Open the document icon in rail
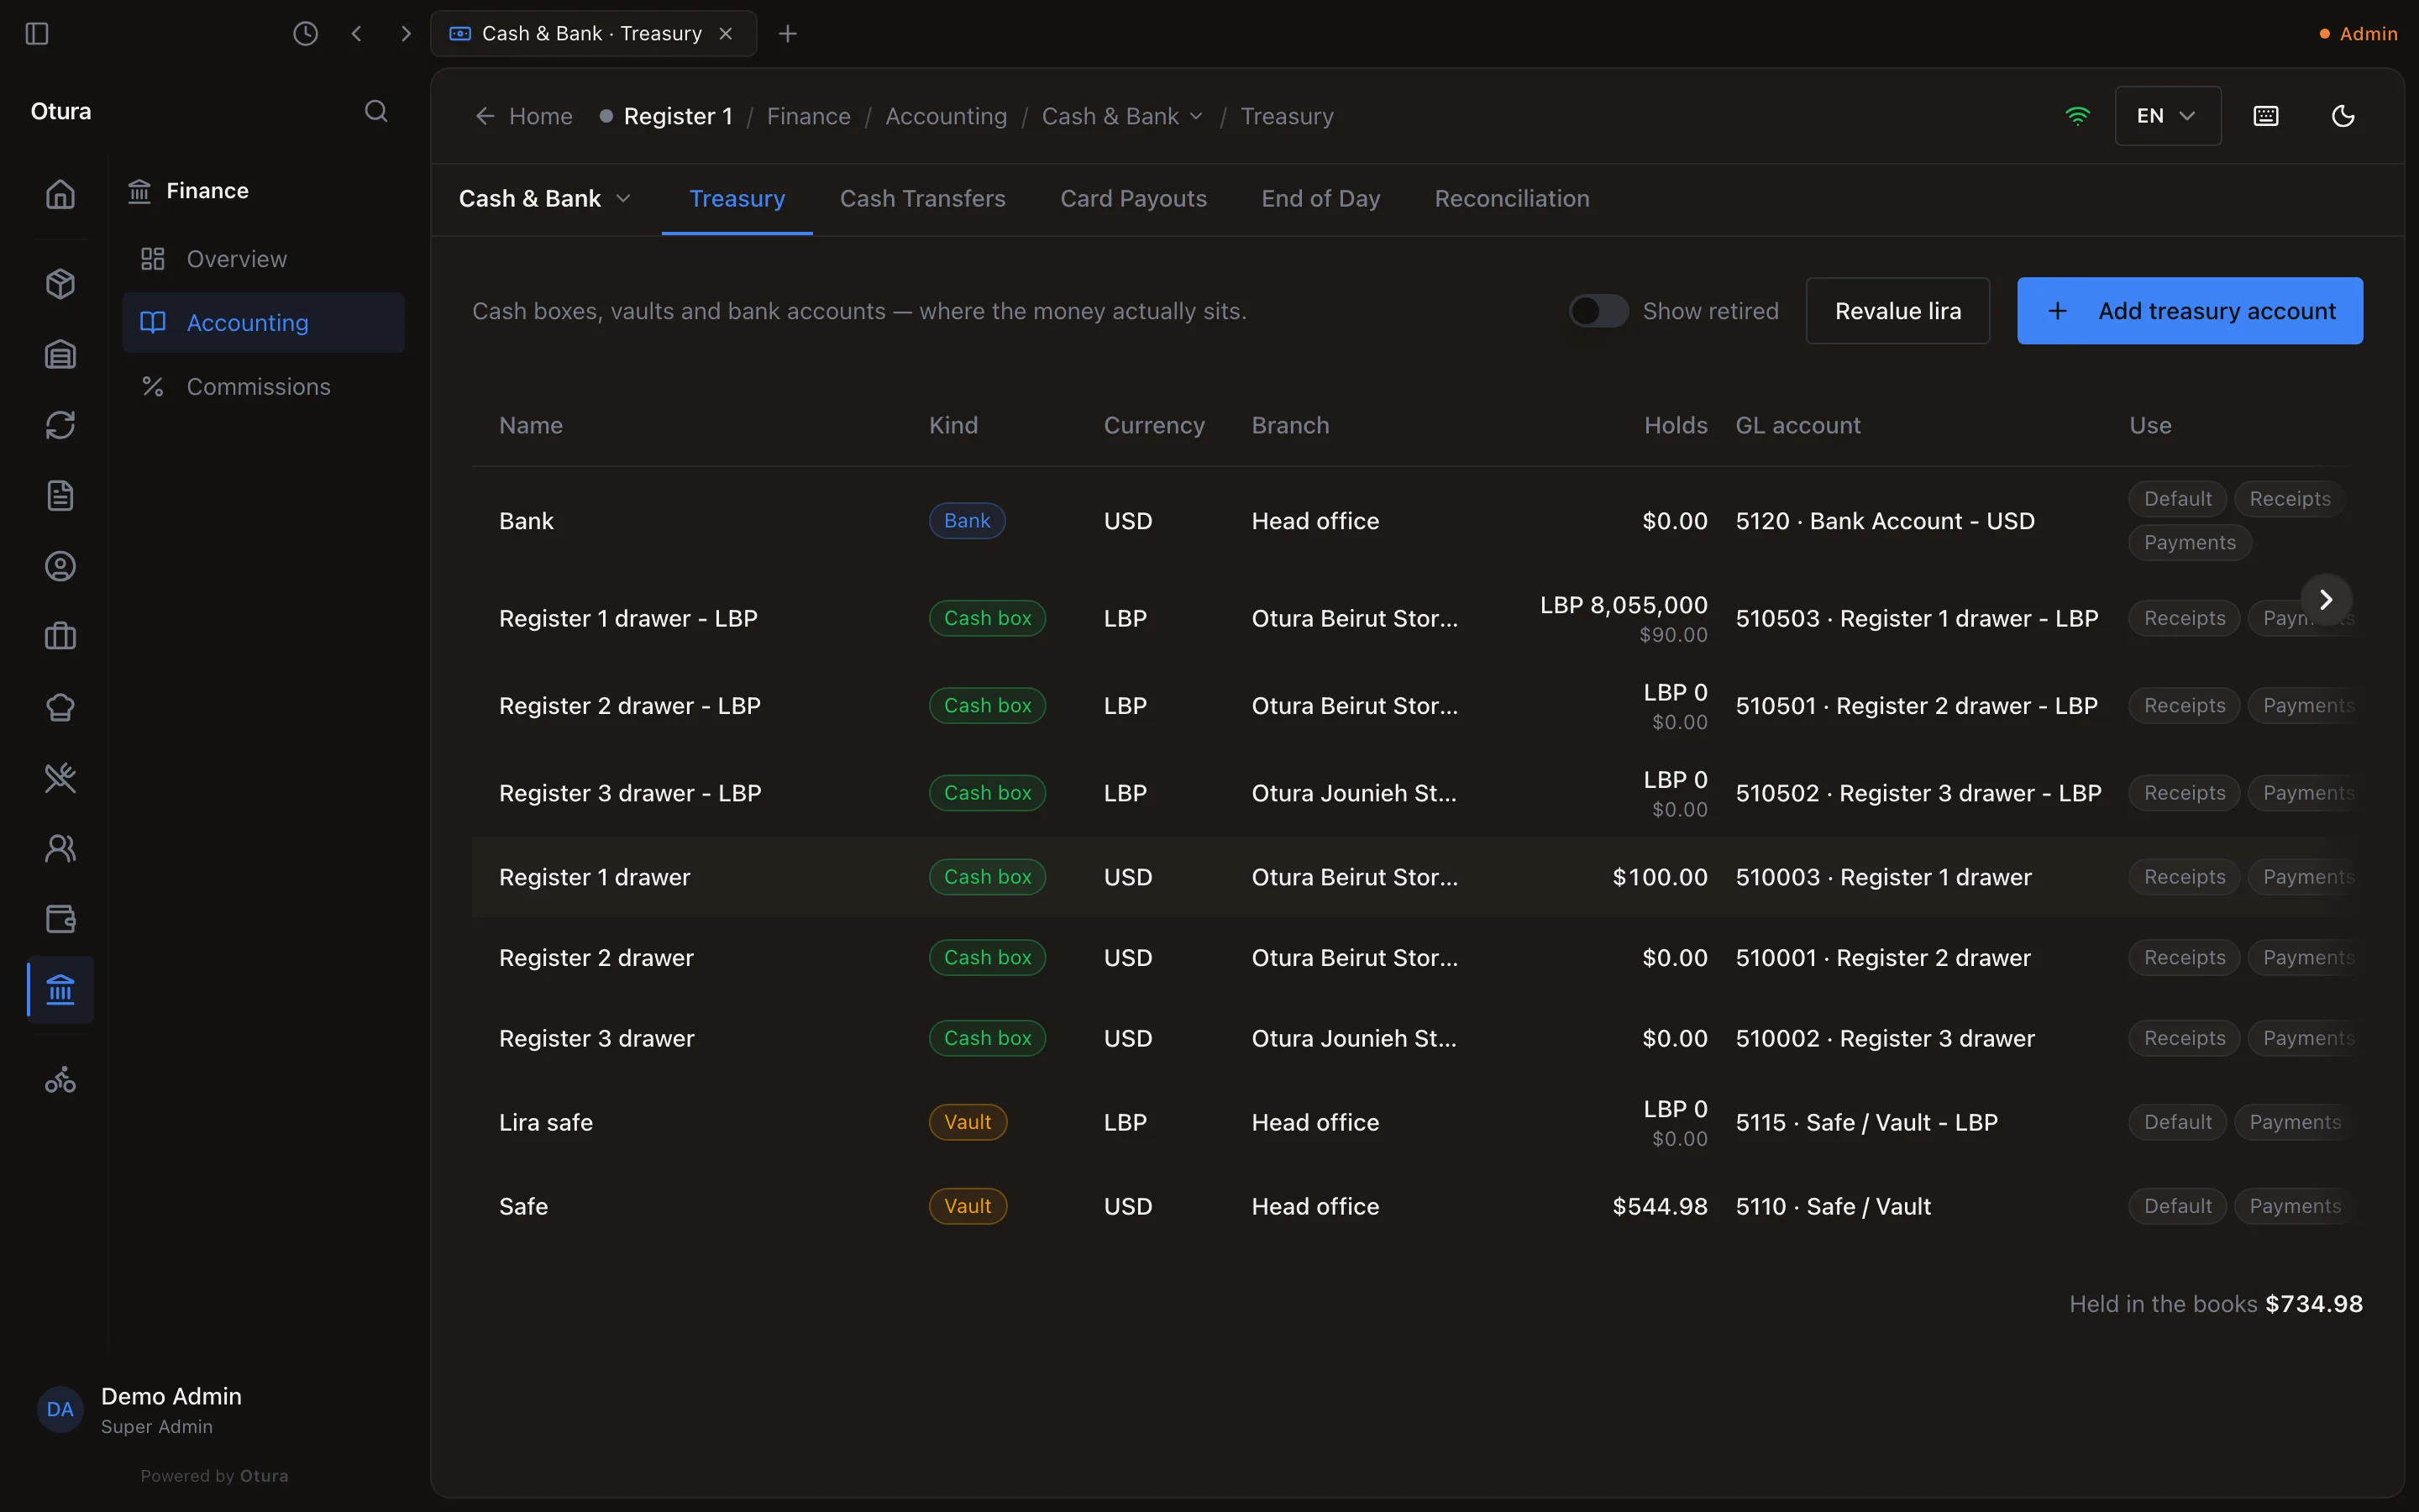The height and width of the screenshot is (1512, 2419). [x=60, y=496]
